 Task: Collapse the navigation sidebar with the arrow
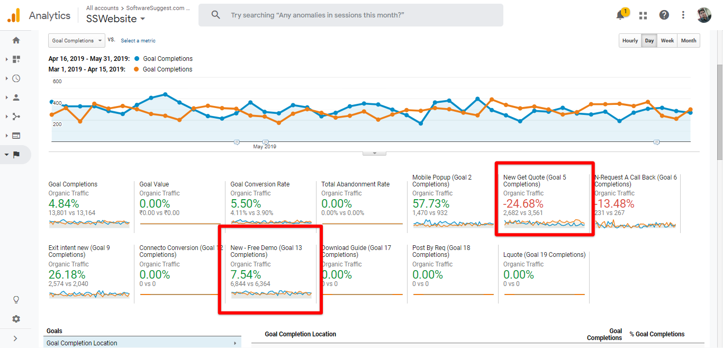[x=16, y=337]
